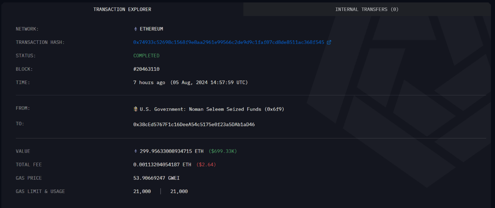Click the NETWORK: label
Screen dimensions: 495x208
pos(27,29)
